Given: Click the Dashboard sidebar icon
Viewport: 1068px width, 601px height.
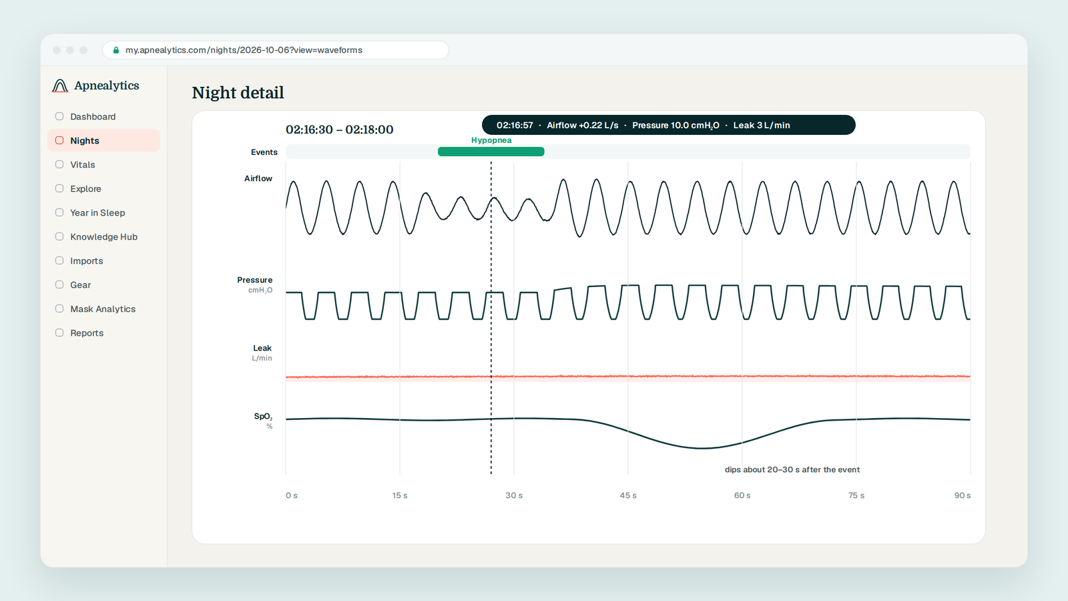Looking at the screenshot, I should [x=59, y=116].
